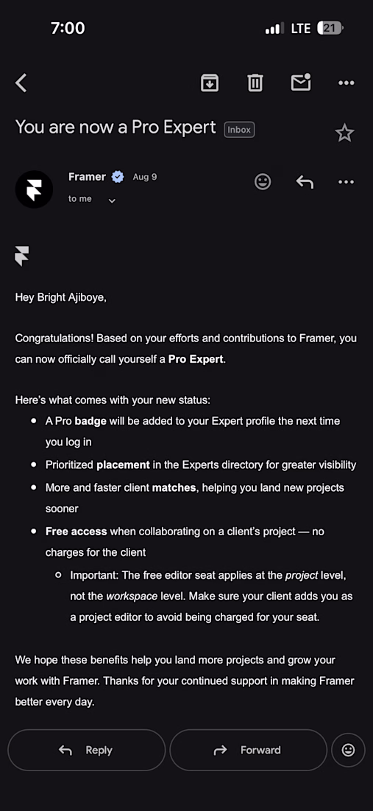Tap the Framer sender name

click(x=88, y=177)
